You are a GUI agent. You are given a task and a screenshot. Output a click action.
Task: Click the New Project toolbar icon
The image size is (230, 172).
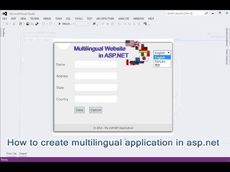(21, 24)
